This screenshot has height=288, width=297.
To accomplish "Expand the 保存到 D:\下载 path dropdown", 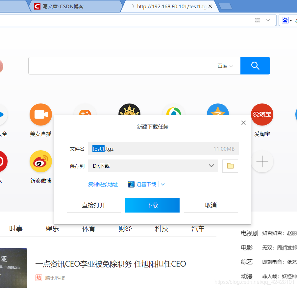I will pos(211,166).
